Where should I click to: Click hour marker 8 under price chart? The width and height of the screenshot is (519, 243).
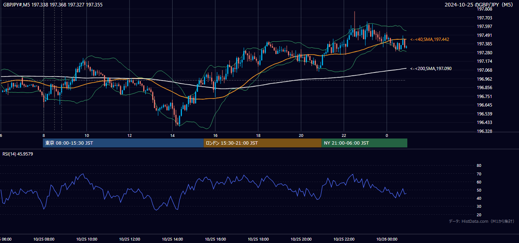click(x=44, y=135)
